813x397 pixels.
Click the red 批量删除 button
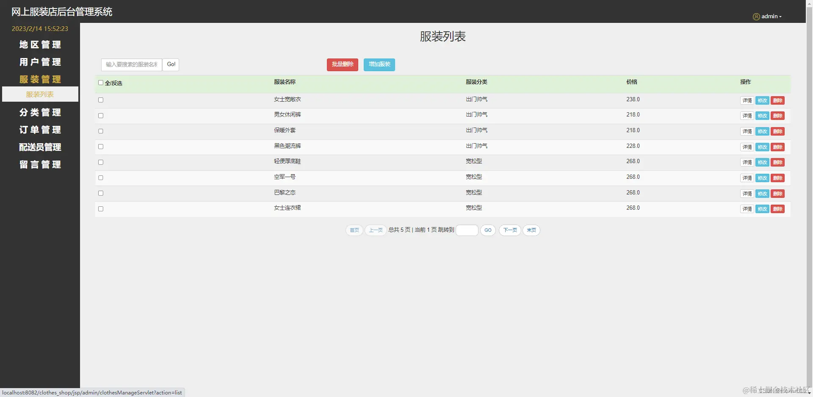click(x=343, y=64)
